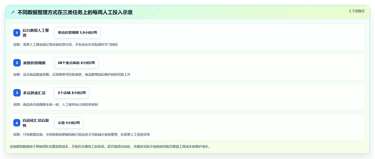
Task: Select the 单店经营观察 1.5小时/周 chip
Action: pyautogui.click(x=77, y=33)
